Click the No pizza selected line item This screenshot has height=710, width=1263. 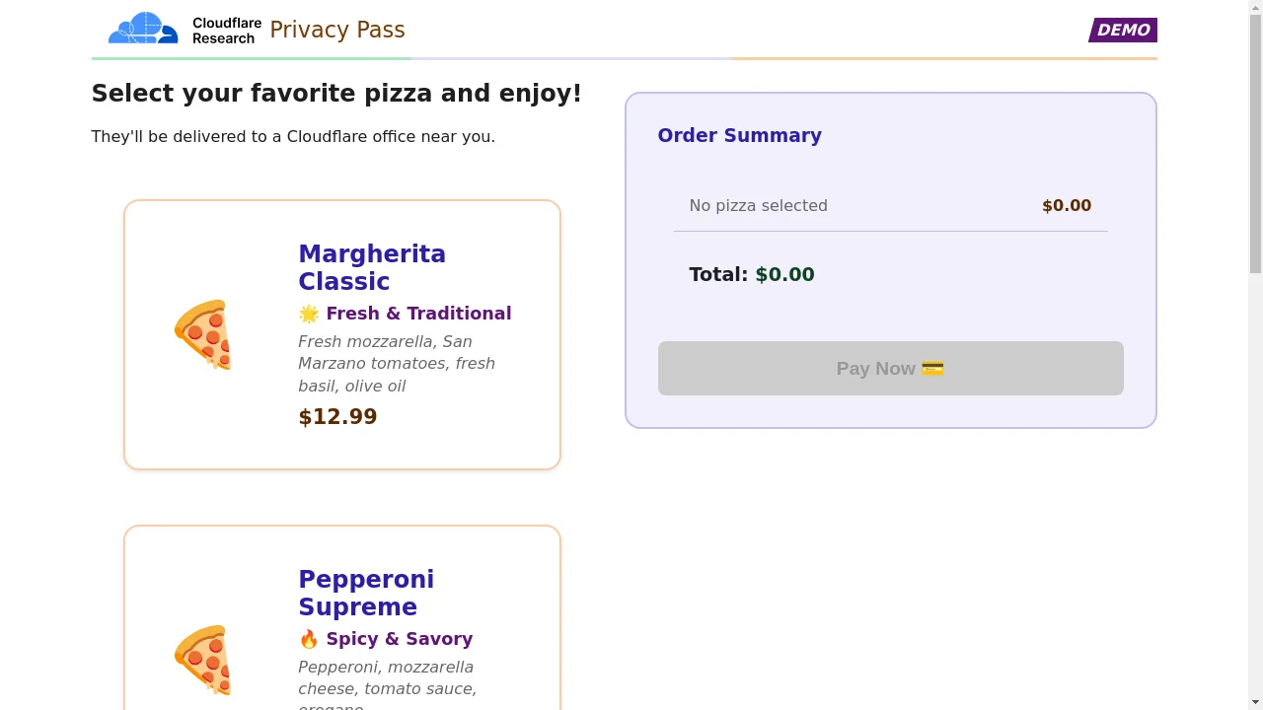[x=758, y=205]
